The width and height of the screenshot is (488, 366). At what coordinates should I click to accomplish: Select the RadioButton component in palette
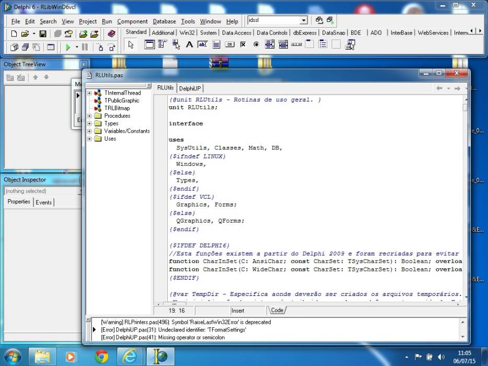coord(256,44)
